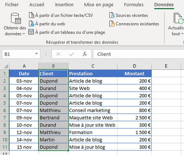The width and height of the screenshot is (184, 155).
Task: Expand the Actualiser tout dropdown arrow
Action: 182,34
